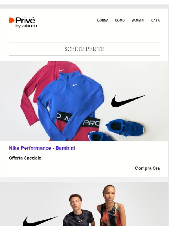Select the DONNA menu item

point(103,21)
